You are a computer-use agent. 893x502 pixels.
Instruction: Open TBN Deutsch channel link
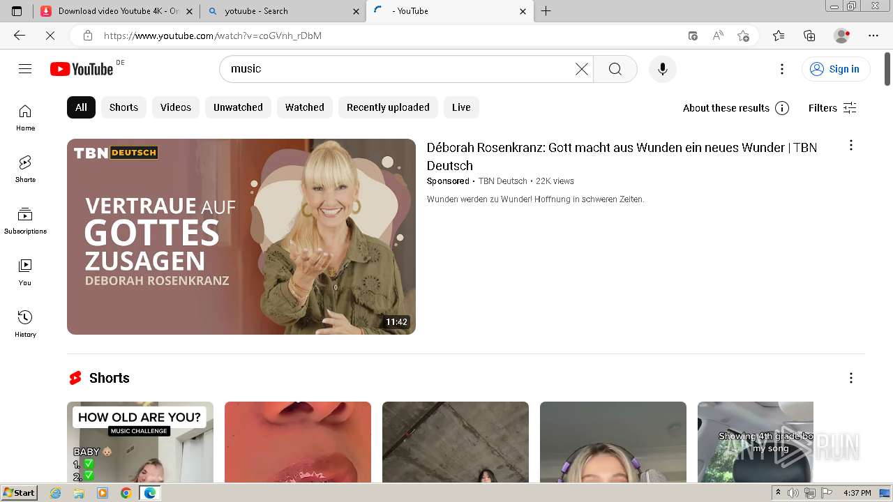(x=502, y=181)
